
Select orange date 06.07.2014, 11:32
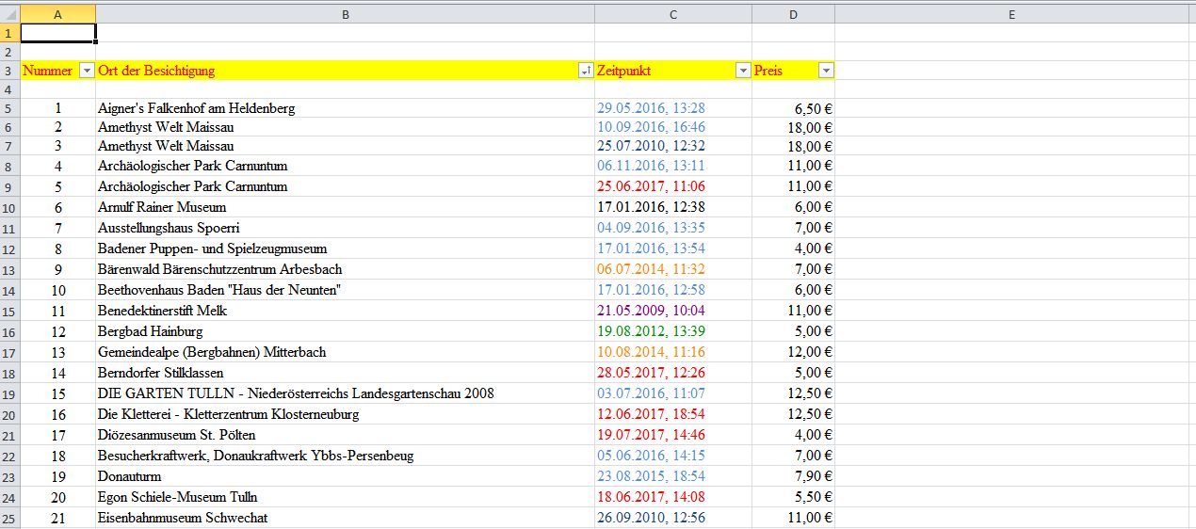point(673,269)
